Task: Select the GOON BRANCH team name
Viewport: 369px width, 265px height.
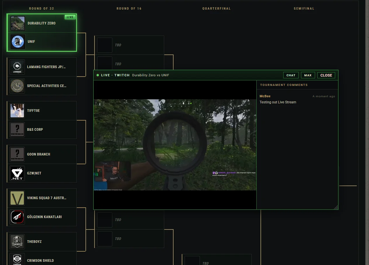Action: click(x=39, y=154)
